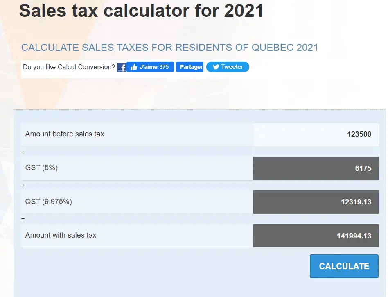Click the GST (5%) label
388x297 pixels.
tap(41, 168)
